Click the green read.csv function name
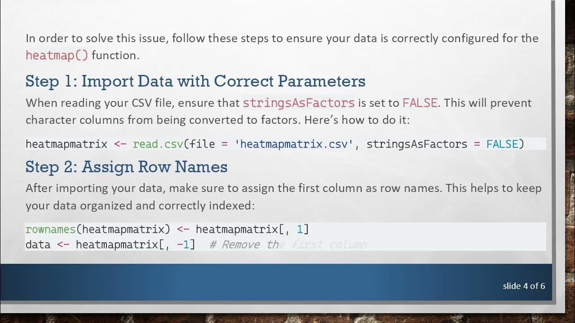The width and height of the screenshot is (575, 323). [158, 144]
